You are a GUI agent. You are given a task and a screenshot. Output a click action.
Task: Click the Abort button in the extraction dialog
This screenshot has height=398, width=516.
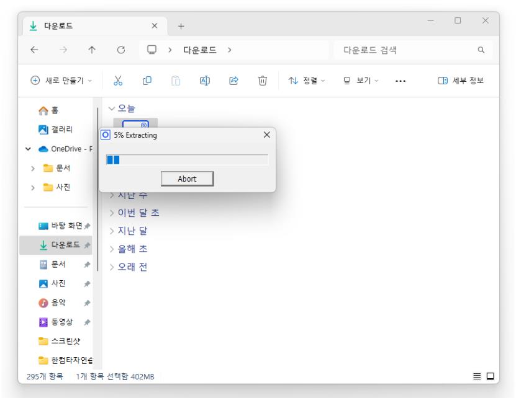[188, 179]
